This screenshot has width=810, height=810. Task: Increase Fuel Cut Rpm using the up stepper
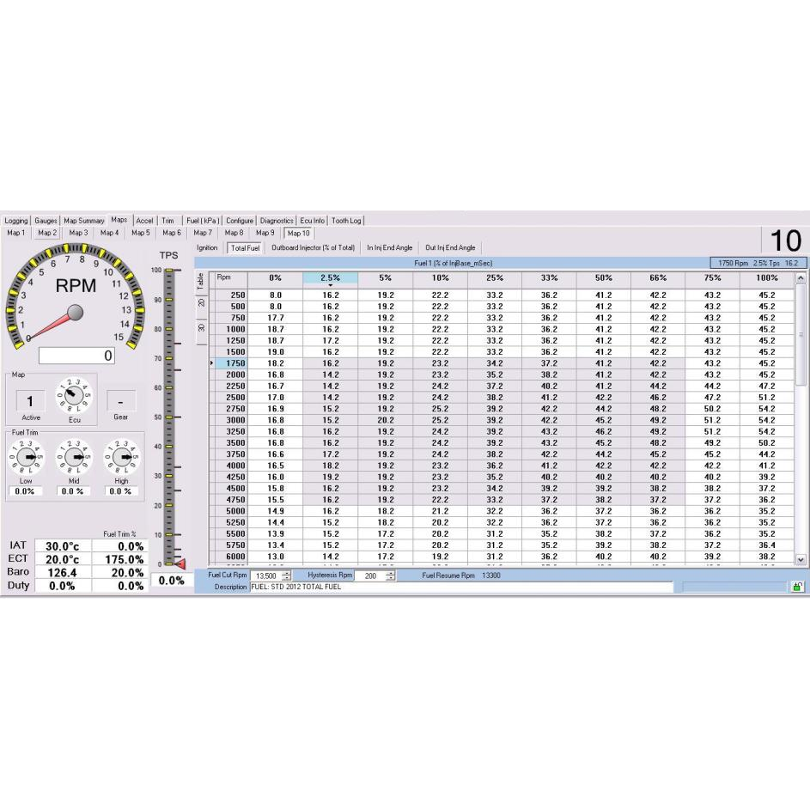[x=285, y=572]
